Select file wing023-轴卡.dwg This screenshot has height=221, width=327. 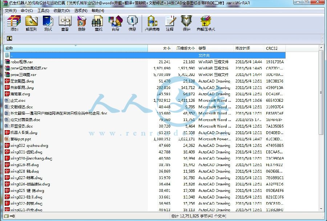point(26,197)
